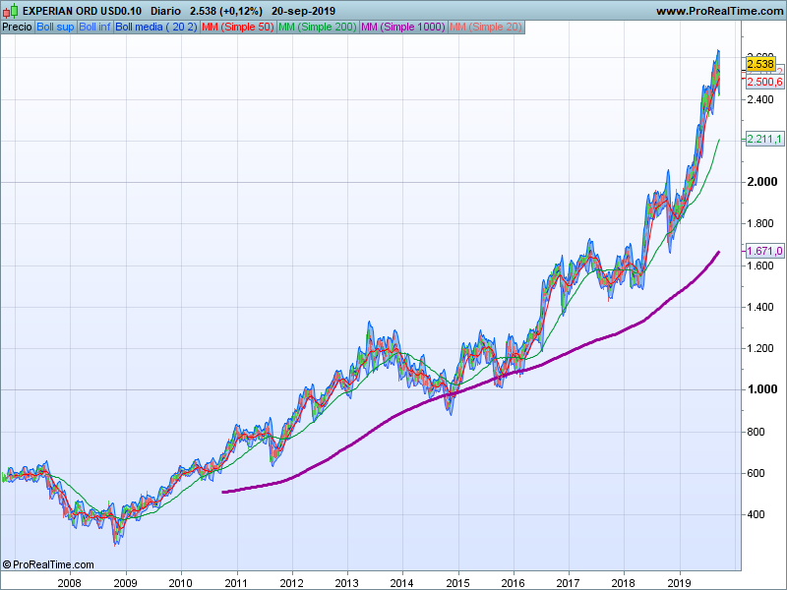Click the 2.538 (+0,12%) quote text
The width and height of the screenshot is (787, 590).
pyautogui.click(x=226, y=11)
